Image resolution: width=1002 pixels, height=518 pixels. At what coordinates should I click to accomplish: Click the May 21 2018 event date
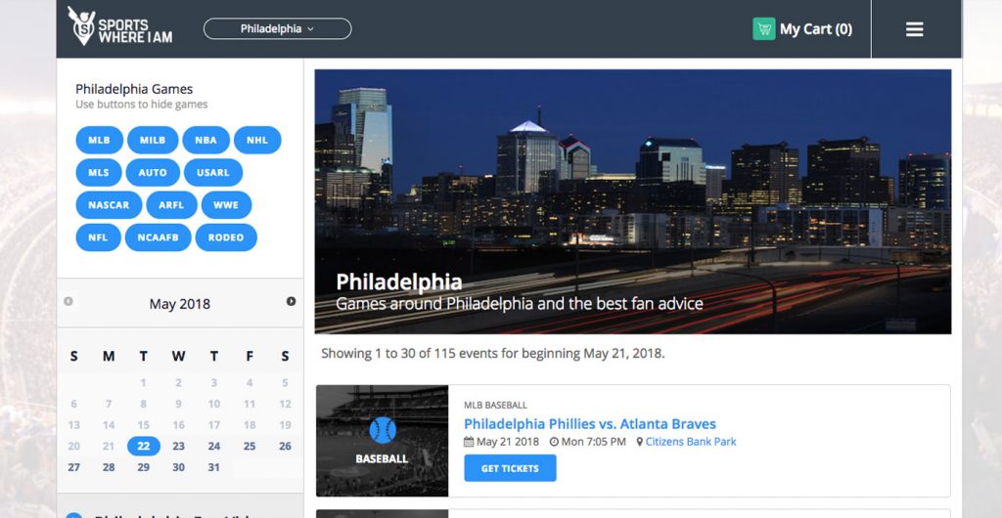coord(502,442)
